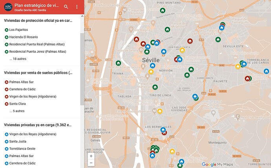Click the red marker near Isla Mágica
The width and height of the screenshot is (271, 168).
136,39
